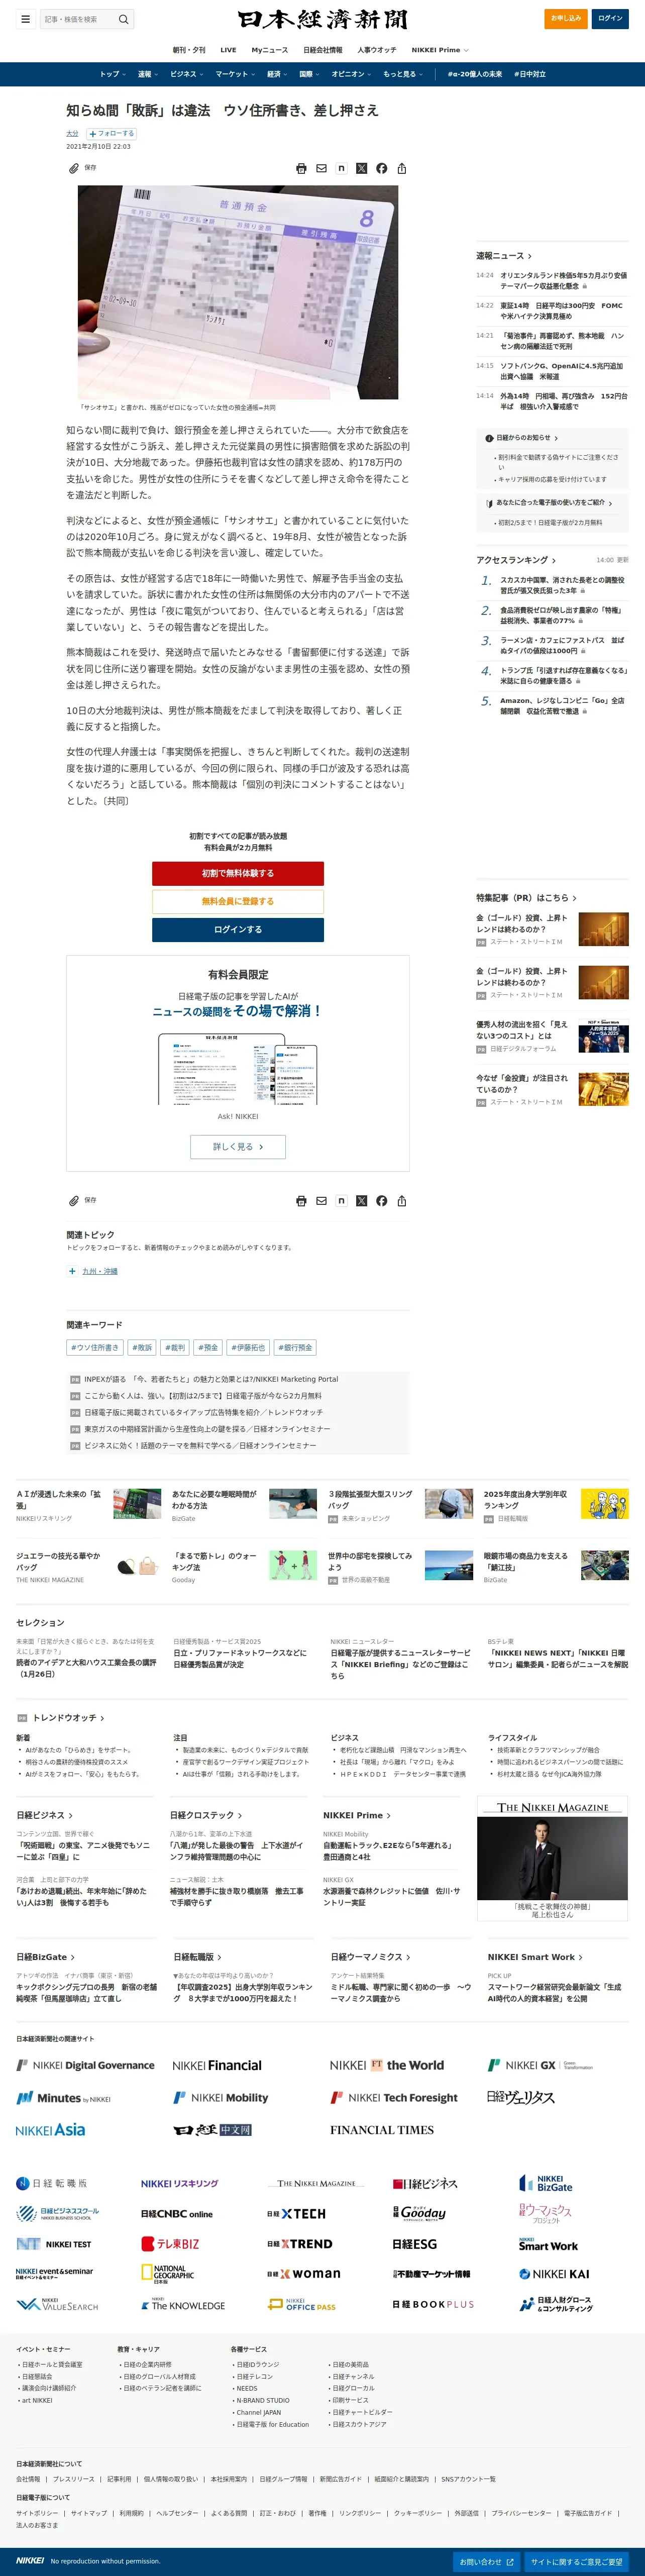Click the bankbook article photo
The image size is (645, 2576).
tap(238, 292)
